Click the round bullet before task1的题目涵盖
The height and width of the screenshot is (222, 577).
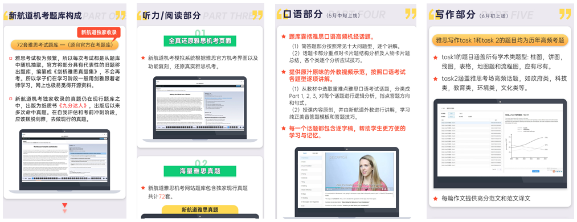click(x=435, y=57)
